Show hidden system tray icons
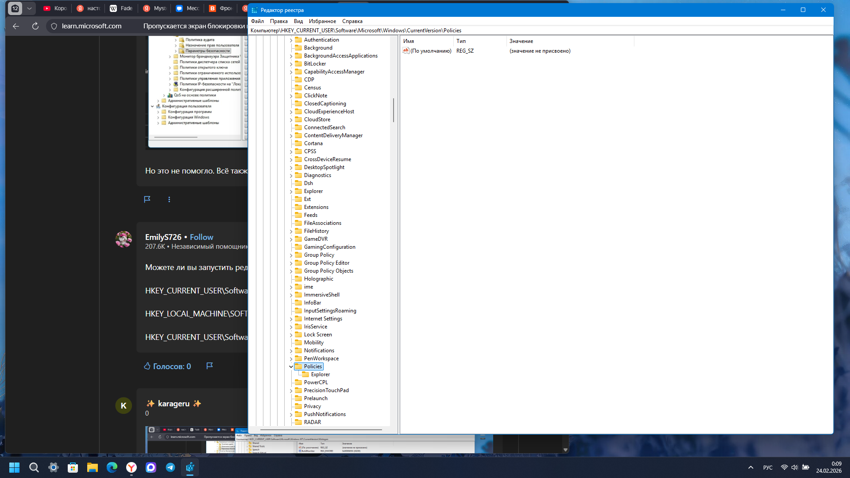 click(x=751, y=467)
